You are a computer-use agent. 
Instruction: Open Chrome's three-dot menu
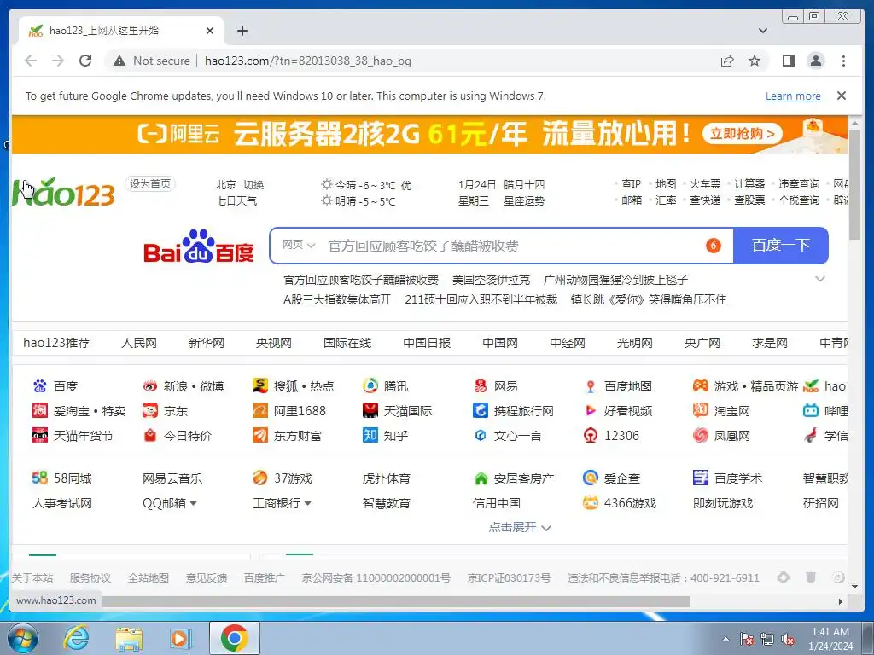click(x=843, y=61)
